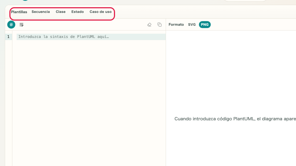Select the PNG output format

(205, 25)
